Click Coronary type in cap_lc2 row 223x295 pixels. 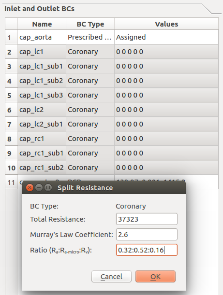(90, 110)
